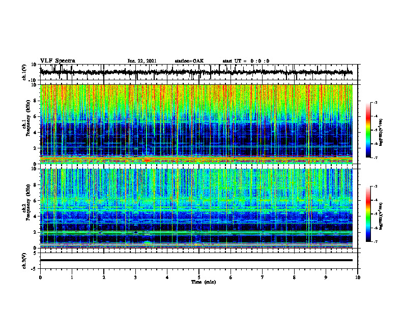Click the time axis tick label "5"
Image resolution: width=403 pixels, height=311 pixels.
coord(199,277)
